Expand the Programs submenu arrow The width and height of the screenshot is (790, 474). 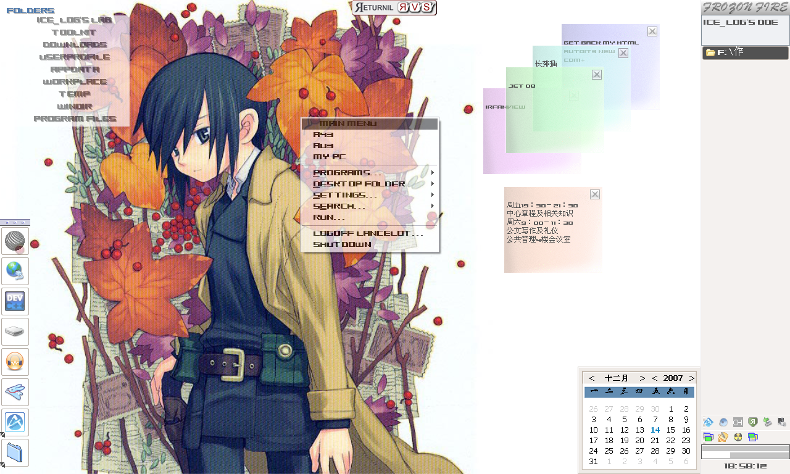point(433,173)
